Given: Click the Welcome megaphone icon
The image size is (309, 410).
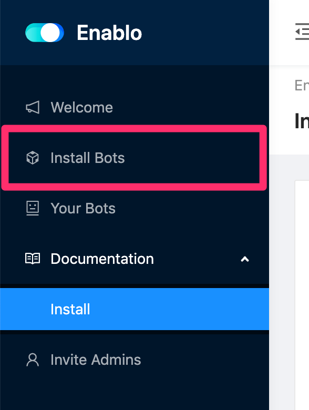Looking at the screenshot, I should pyautogui.click(x=33, y=107).
